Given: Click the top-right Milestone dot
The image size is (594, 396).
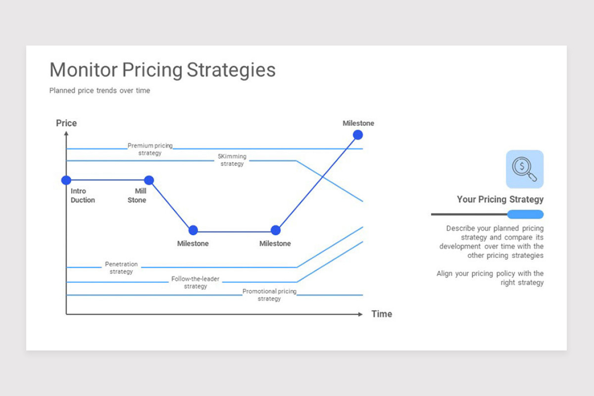Looking at the screenshot, I should click(x=358, y=135).
